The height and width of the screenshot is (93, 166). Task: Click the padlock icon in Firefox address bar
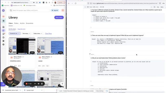[x=91, y=3]
